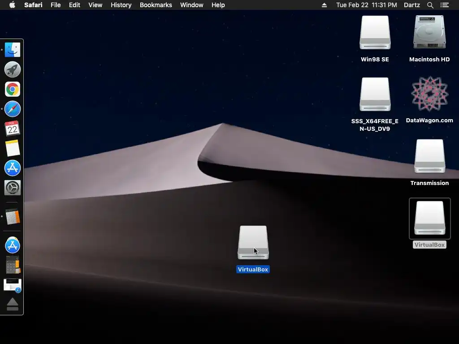Select the Macintosh HD drive icon
This screenshot has height=344, width=459.
(429, 32)
